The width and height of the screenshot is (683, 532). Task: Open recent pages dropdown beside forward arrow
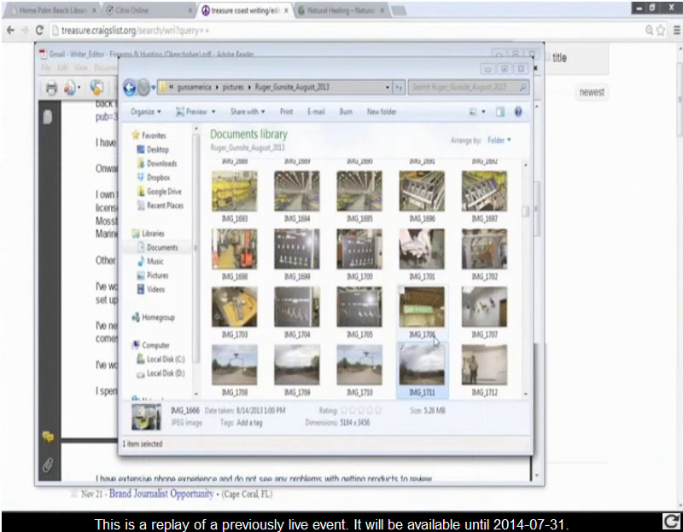click(154, 88)
